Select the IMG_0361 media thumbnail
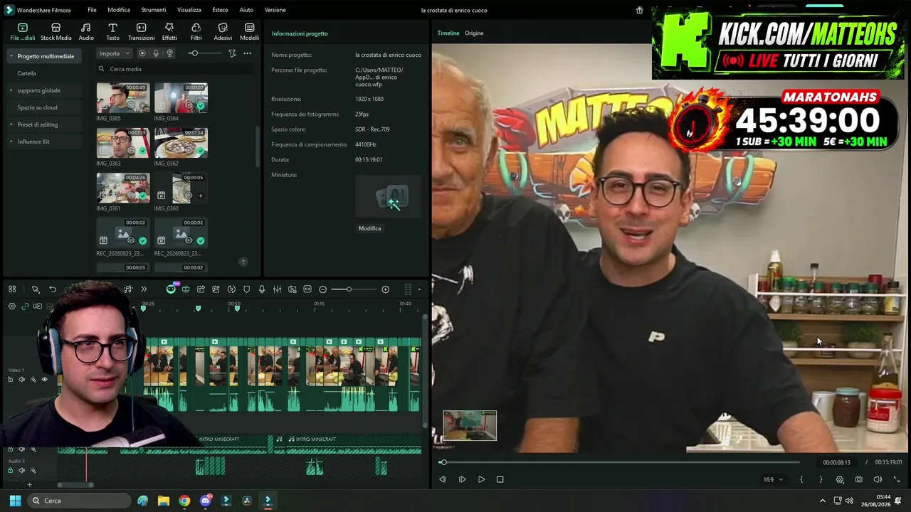The width and height of the screenshot is (911, 512). 123,188
